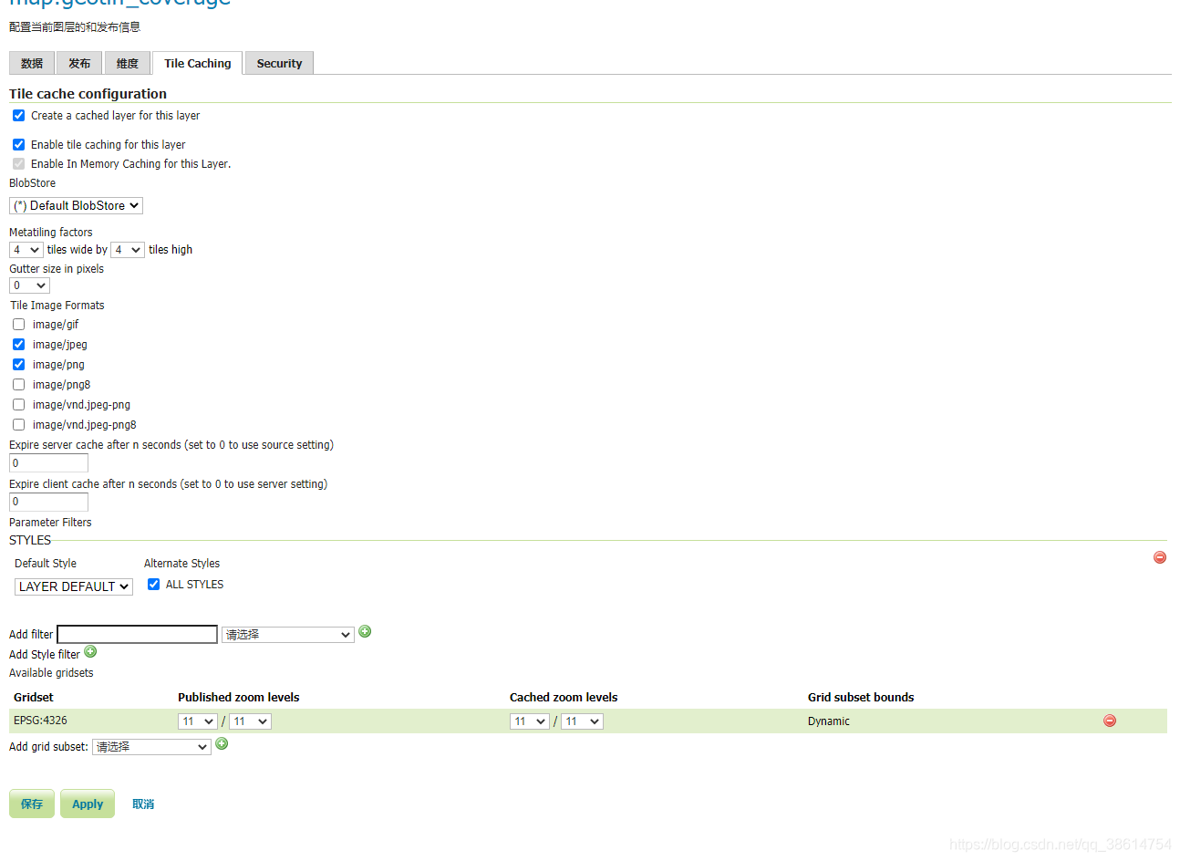Open the Cached zoom levels minimum dropdown
The image size is (1180, 861).
[530, 721]
